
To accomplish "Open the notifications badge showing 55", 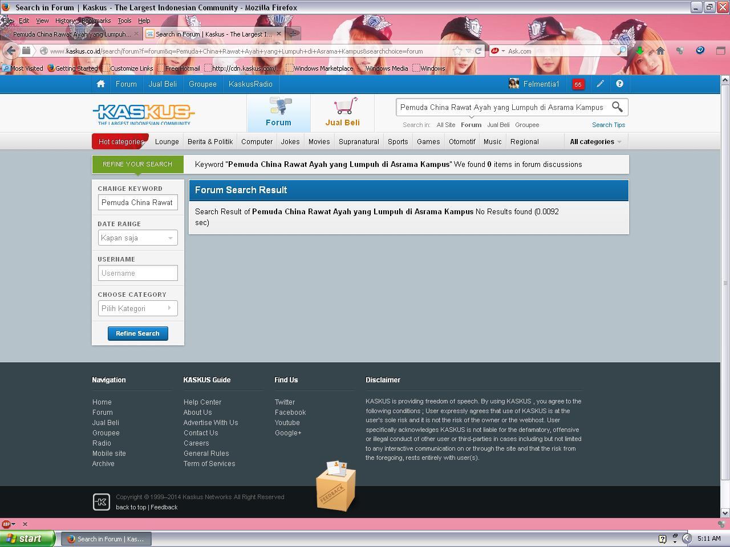I will [x=578, y=84].
